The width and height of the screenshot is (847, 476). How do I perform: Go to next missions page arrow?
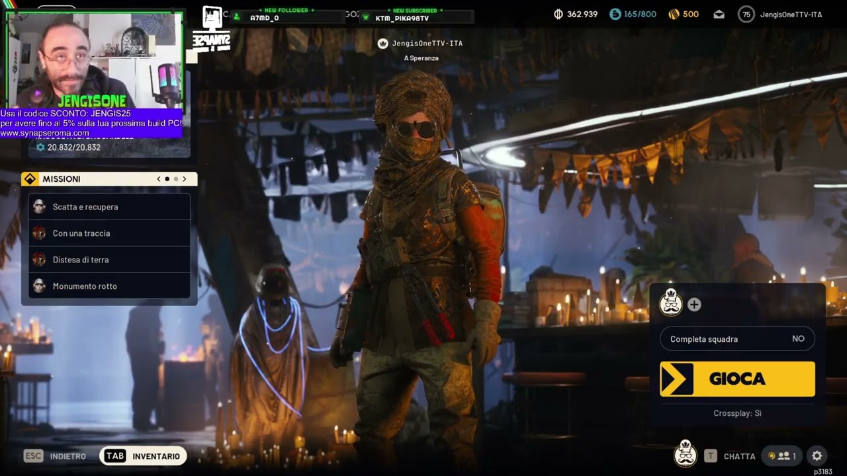pos(184,179)
